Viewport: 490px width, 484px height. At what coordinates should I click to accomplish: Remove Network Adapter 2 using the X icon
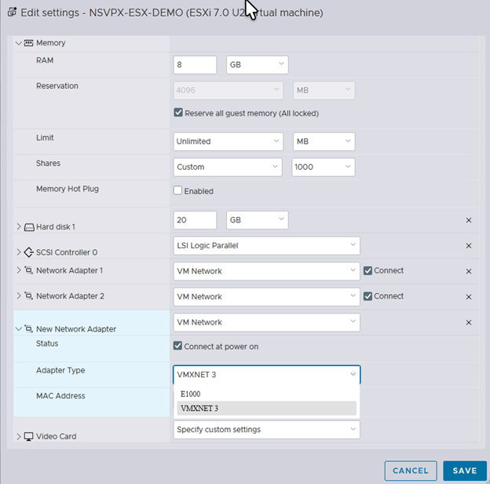coord(469,297)
